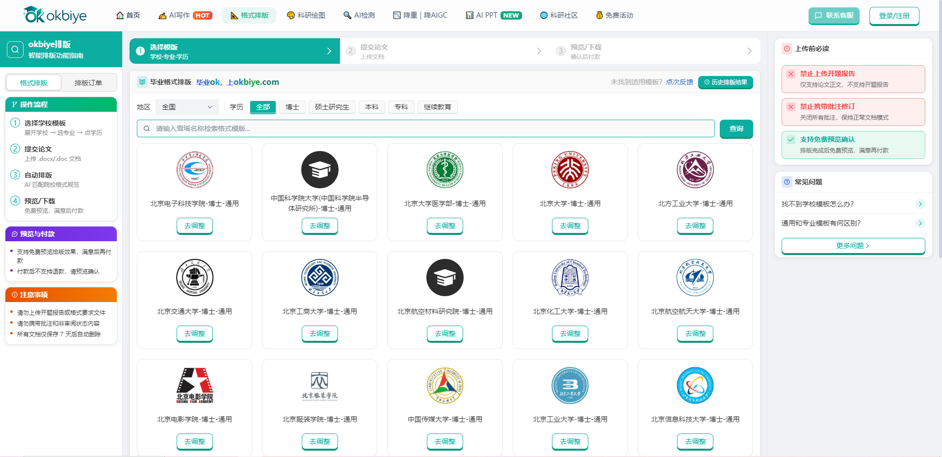Viewport: 942px width, 457px height.
Task: Open 科研绘图 in the navigation bar
Action: point(306,15)
